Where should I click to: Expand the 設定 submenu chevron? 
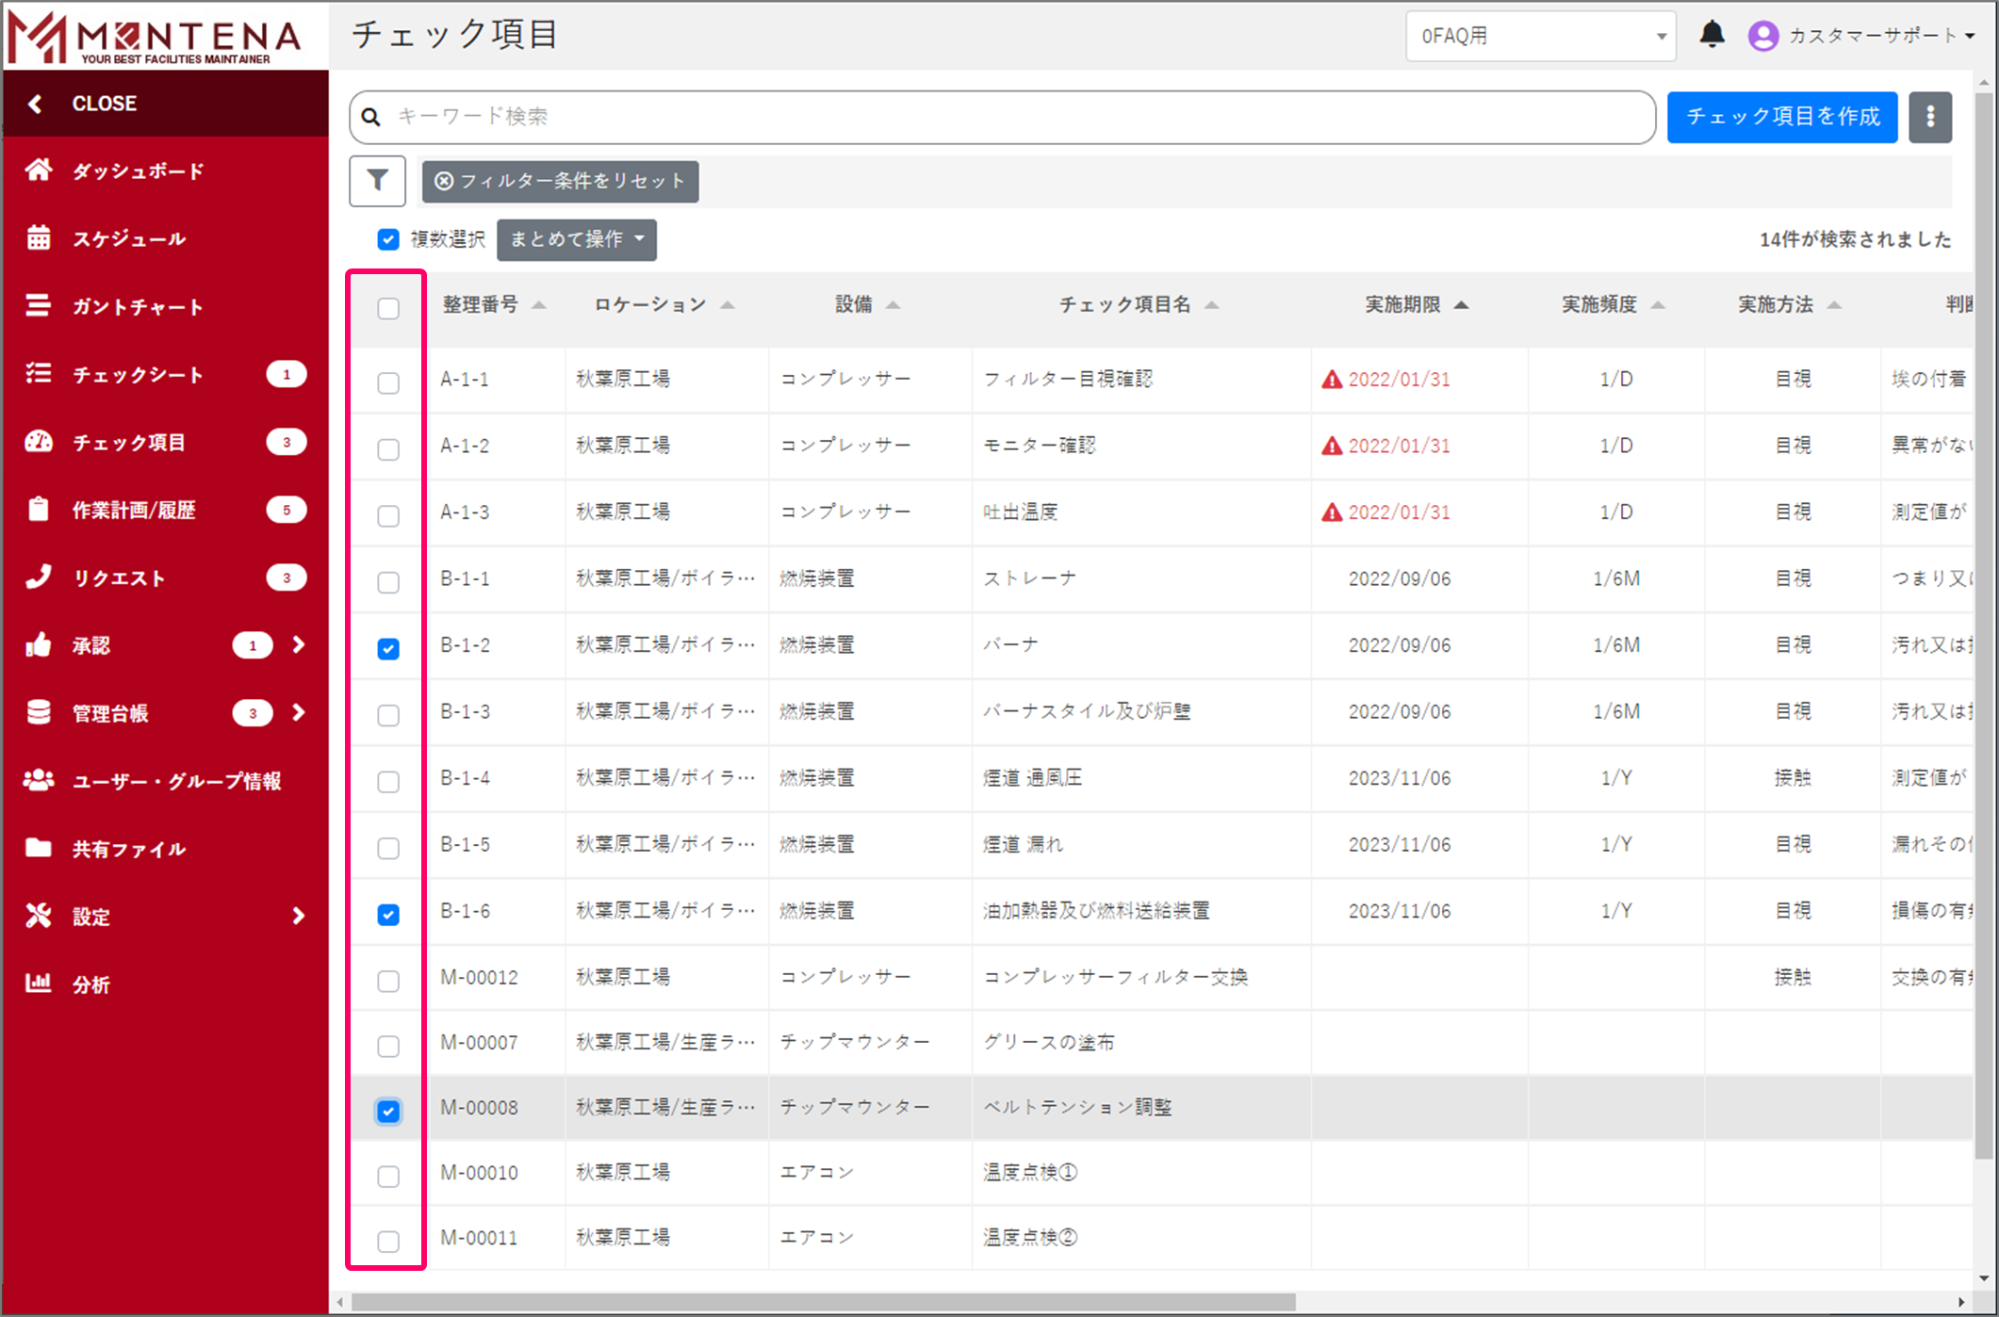coord(299,916)
